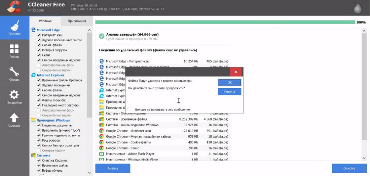The height and width of the screenshot is (176, 370).
Task: Toggle Очистка Корзины checkbox
Action: pyautogui.click(x=39, y=161)
